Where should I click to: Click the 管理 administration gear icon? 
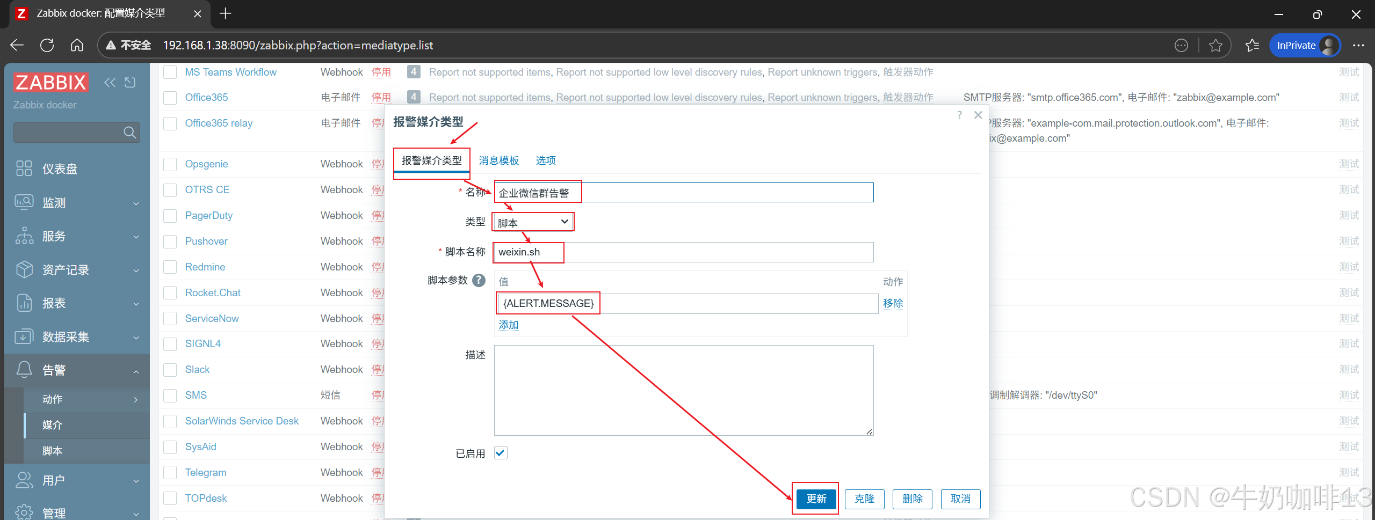tap(24, 512)
